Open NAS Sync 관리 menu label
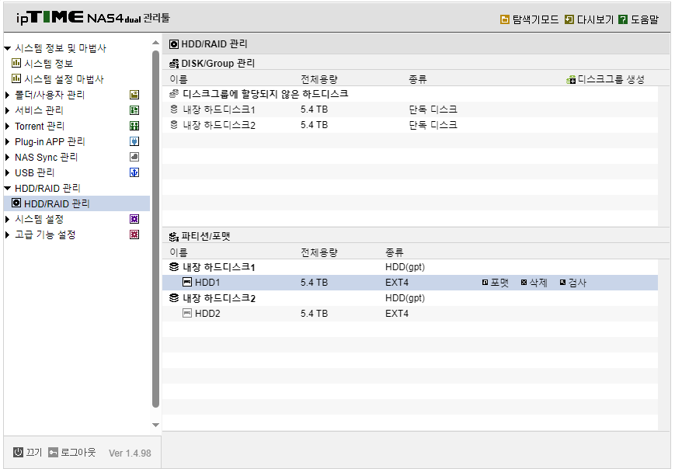Viewport: 675px width, 469px height. (46, 157)
